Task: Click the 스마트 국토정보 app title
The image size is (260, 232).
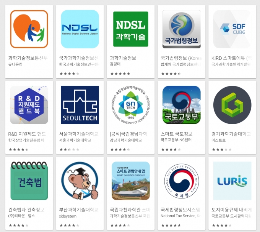Action: coord(176,134)
